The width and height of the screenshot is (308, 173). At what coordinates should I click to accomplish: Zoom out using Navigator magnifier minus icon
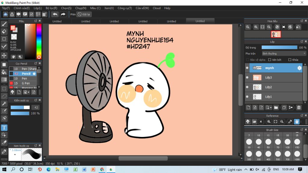pos(269,27)
